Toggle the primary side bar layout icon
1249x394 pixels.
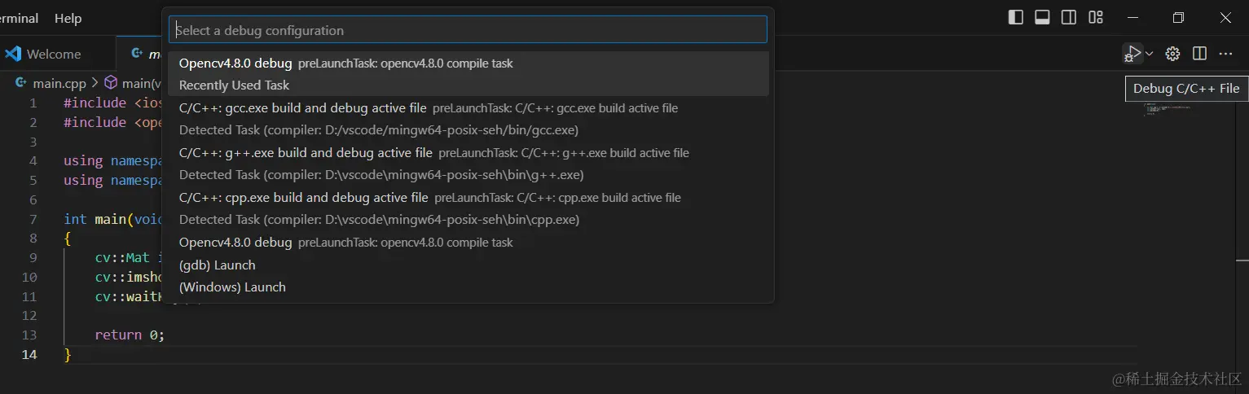[x=1015, y=18]
